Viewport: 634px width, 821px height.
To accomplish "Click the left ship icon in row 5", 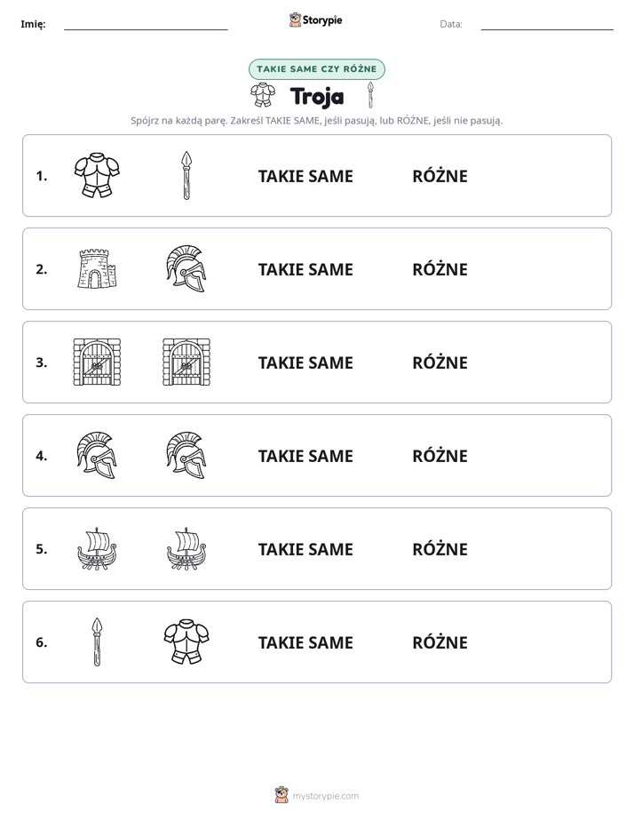I will 97,548.
